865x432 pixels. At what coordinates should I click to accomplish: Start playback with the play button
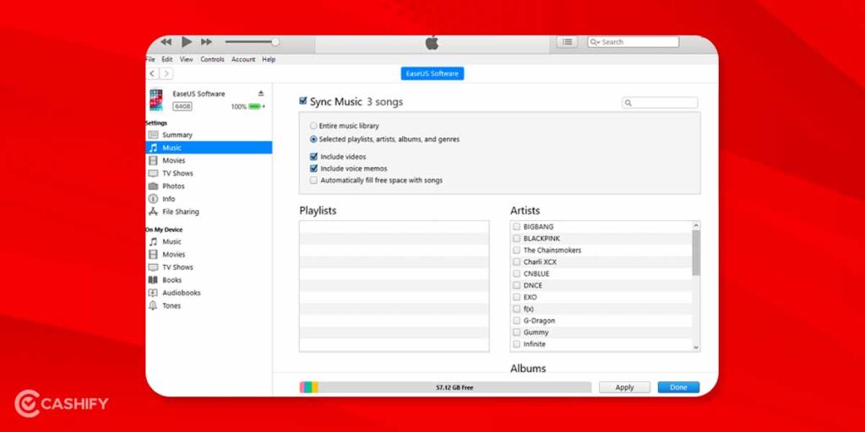187,42
